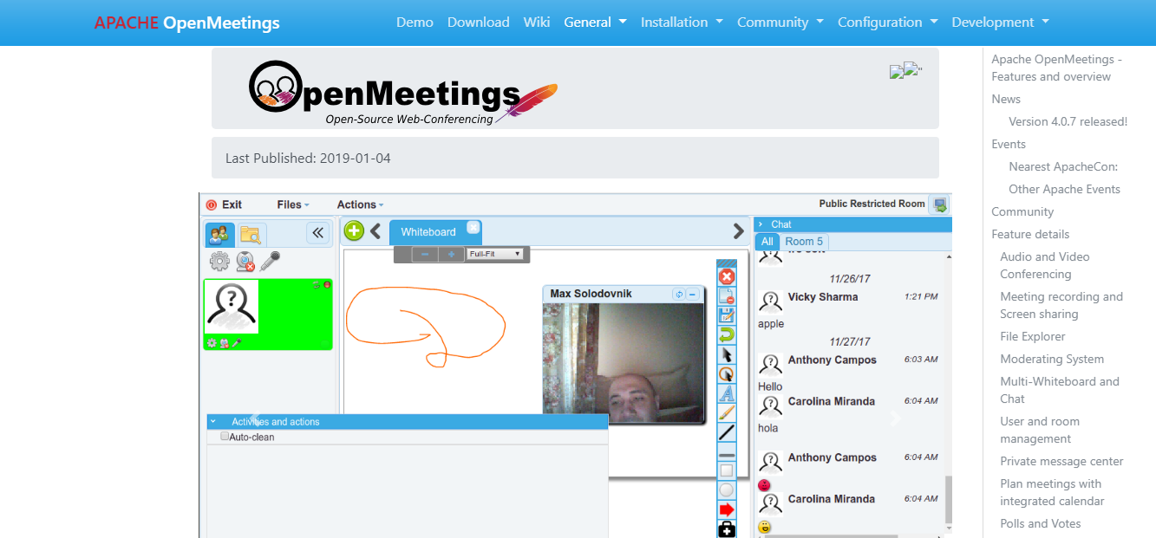Expand the General navigation dropdown
Viewport: 1156px width, 538px height.
[x=595, y=23]
